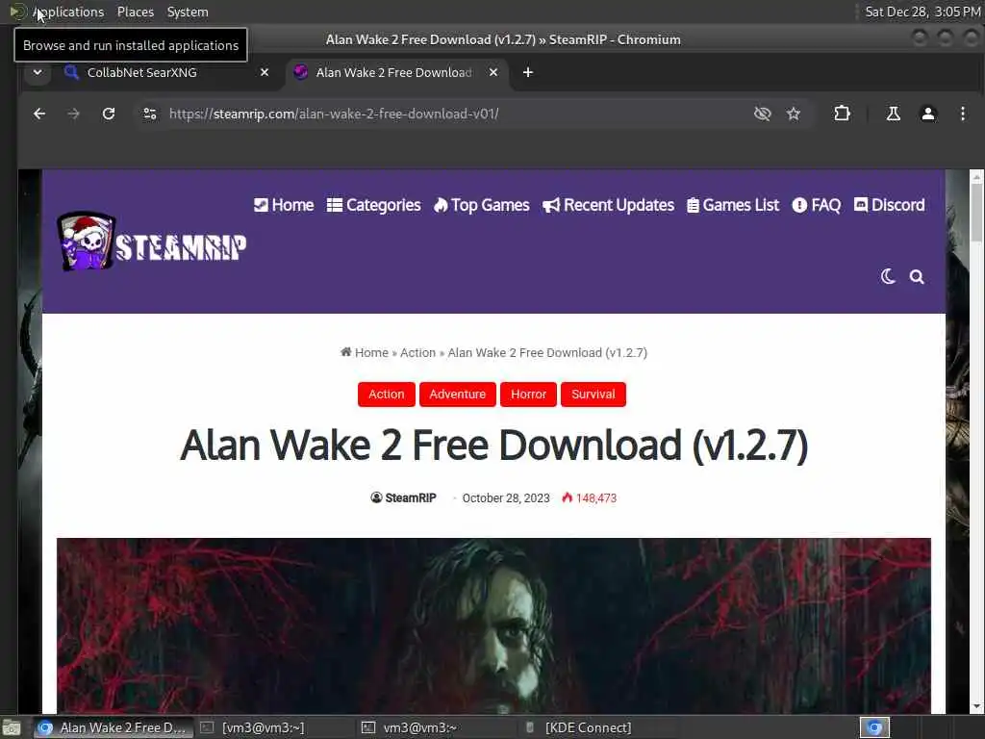The width and height of the screenshot is (985, 739).
Task: Reload the page with the refresh icon
Action: coord(109,114)
